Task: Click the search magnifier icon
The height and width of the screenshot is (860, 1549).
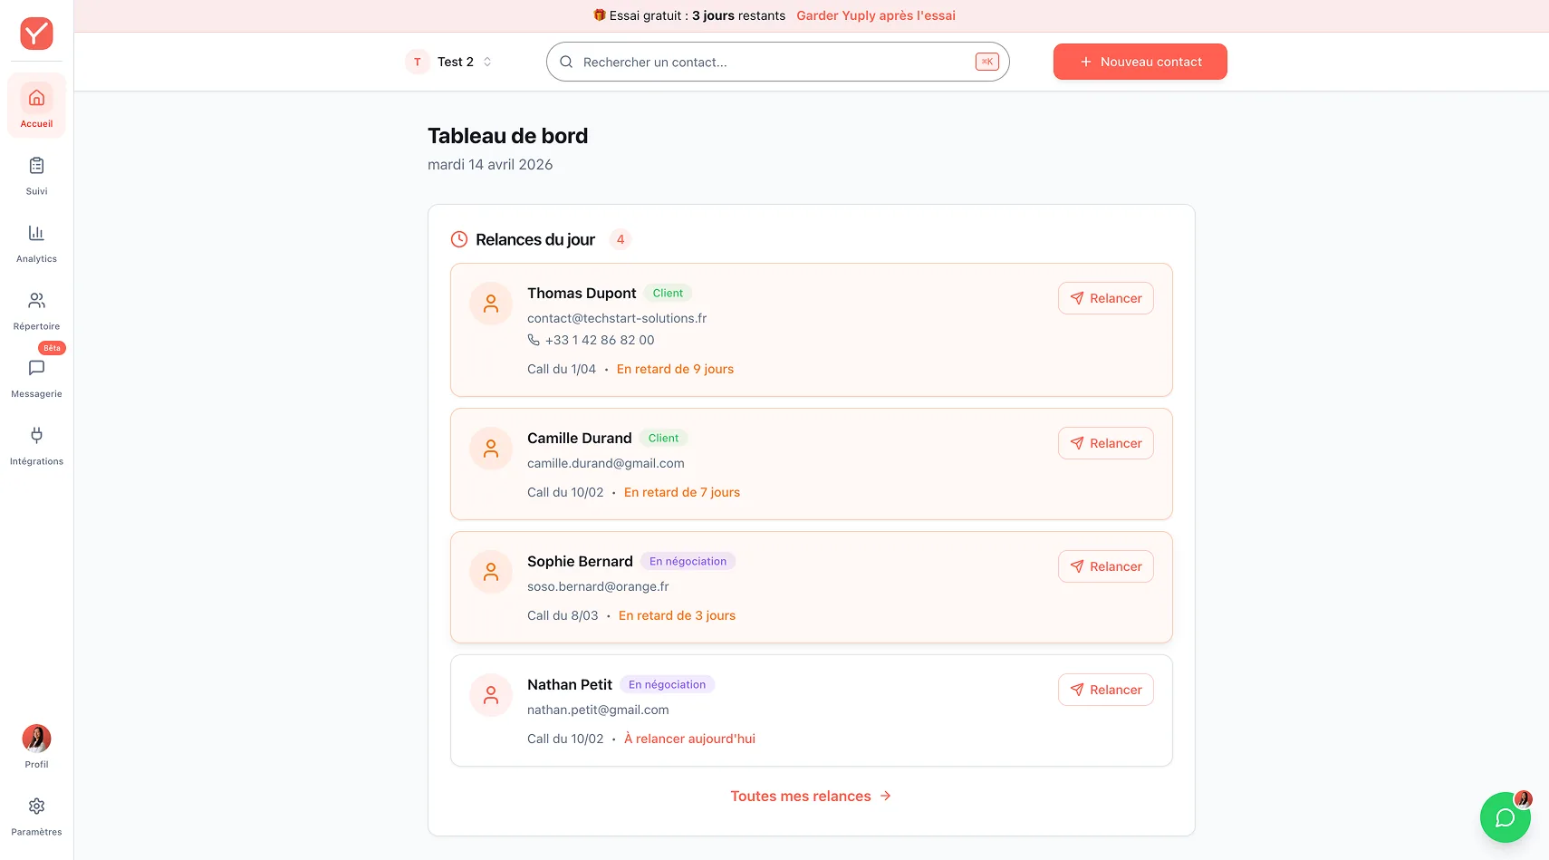Action: (566, 62)
